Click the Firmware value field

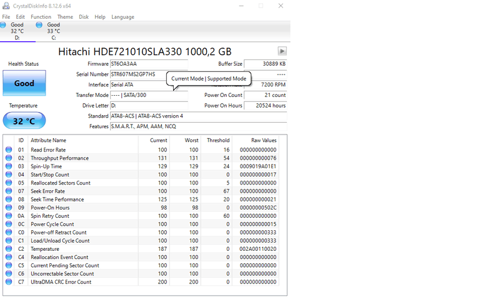click(148, 64)
